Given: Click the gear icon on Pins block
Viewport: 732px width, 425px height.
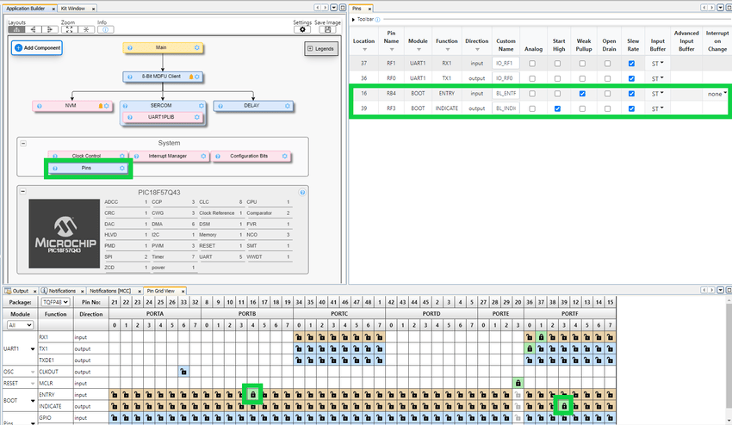Looking at the screenshot, I should (x=122, y=169).
